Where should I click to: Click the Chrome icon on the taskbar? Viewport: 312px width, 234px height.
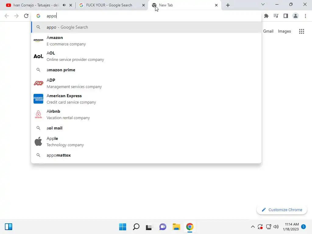pyautogui.click(x=190, y=227)
